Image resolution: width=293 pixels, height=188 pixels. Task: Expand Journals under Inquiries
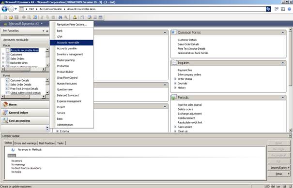[175, 84]
